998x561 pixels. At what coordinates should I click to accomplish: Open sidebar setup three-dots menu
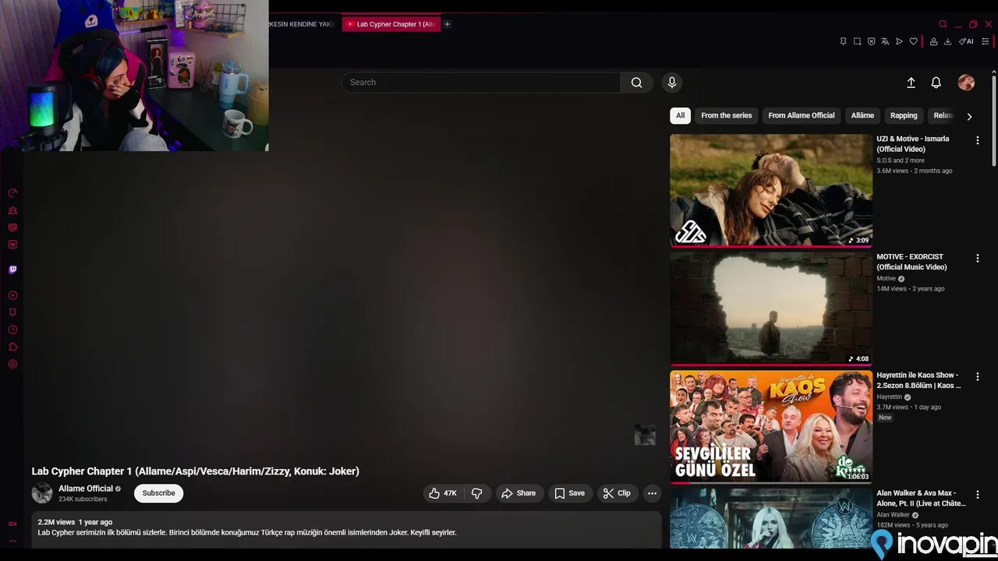12,541
